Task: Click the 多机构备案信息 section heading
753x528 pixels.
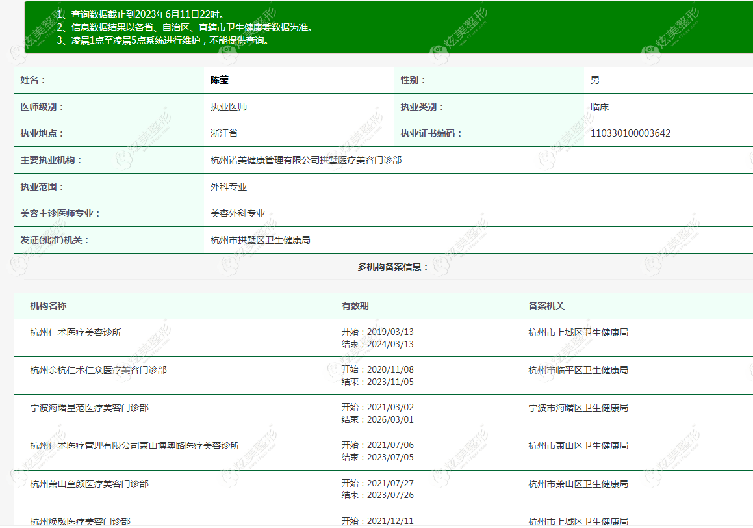Action: coord(392,267)
